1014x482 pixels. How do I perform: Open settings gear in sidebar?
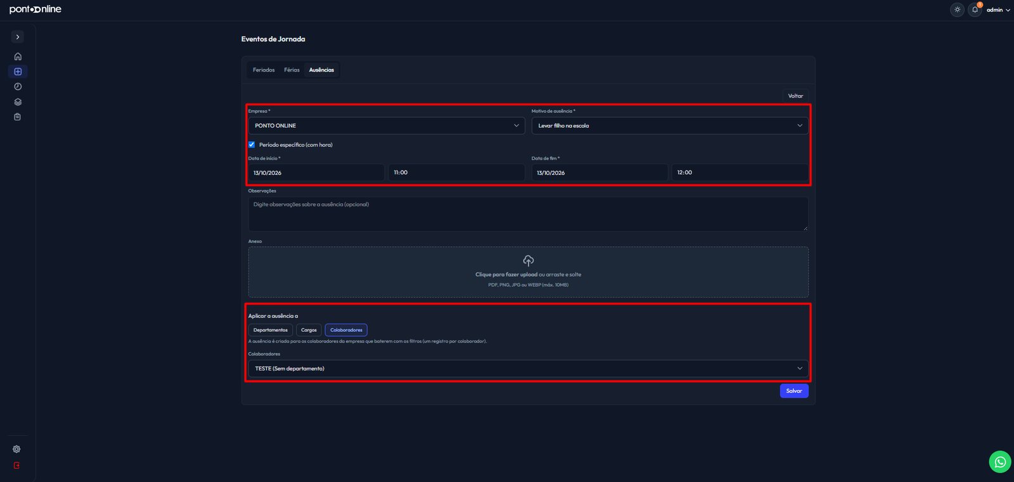tap(16, 449)
